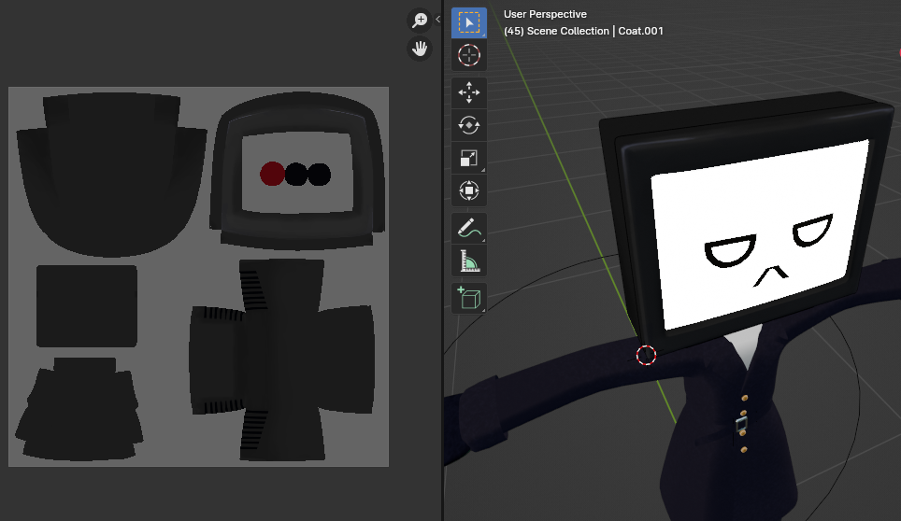
Task: Activate the Annotate pencil tool
Action: coord(469,228)
